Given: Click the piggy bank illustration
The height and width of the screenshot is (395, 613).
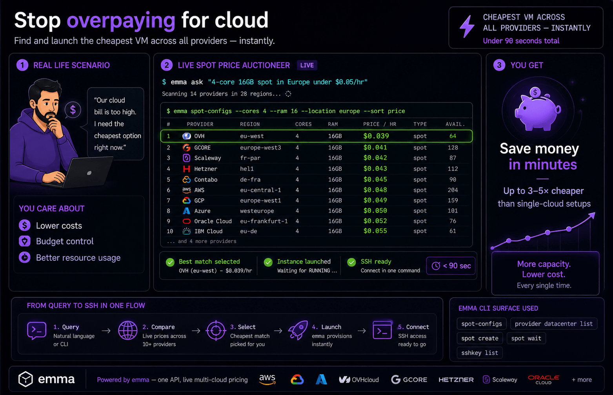Looking at the screenshot, I should coord(537,109).
